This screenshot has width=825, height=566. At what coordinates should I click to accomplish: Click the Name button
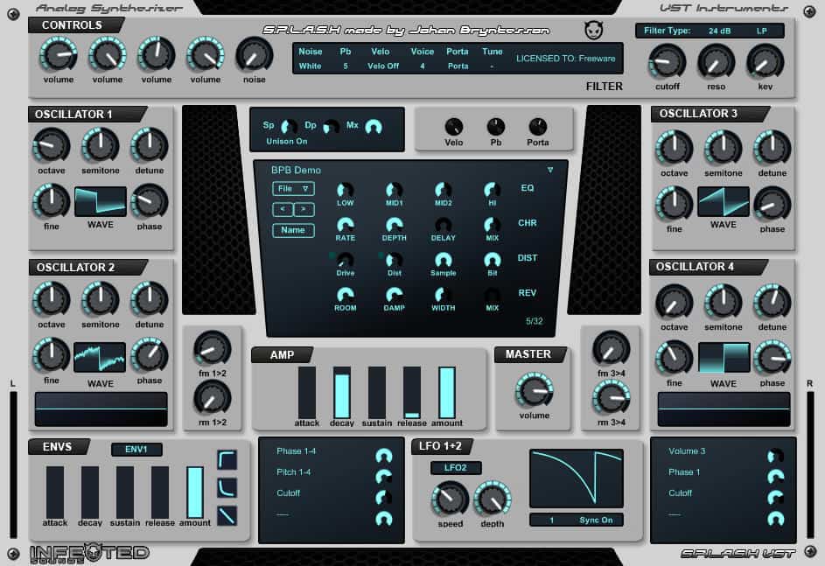click(292, 230)
